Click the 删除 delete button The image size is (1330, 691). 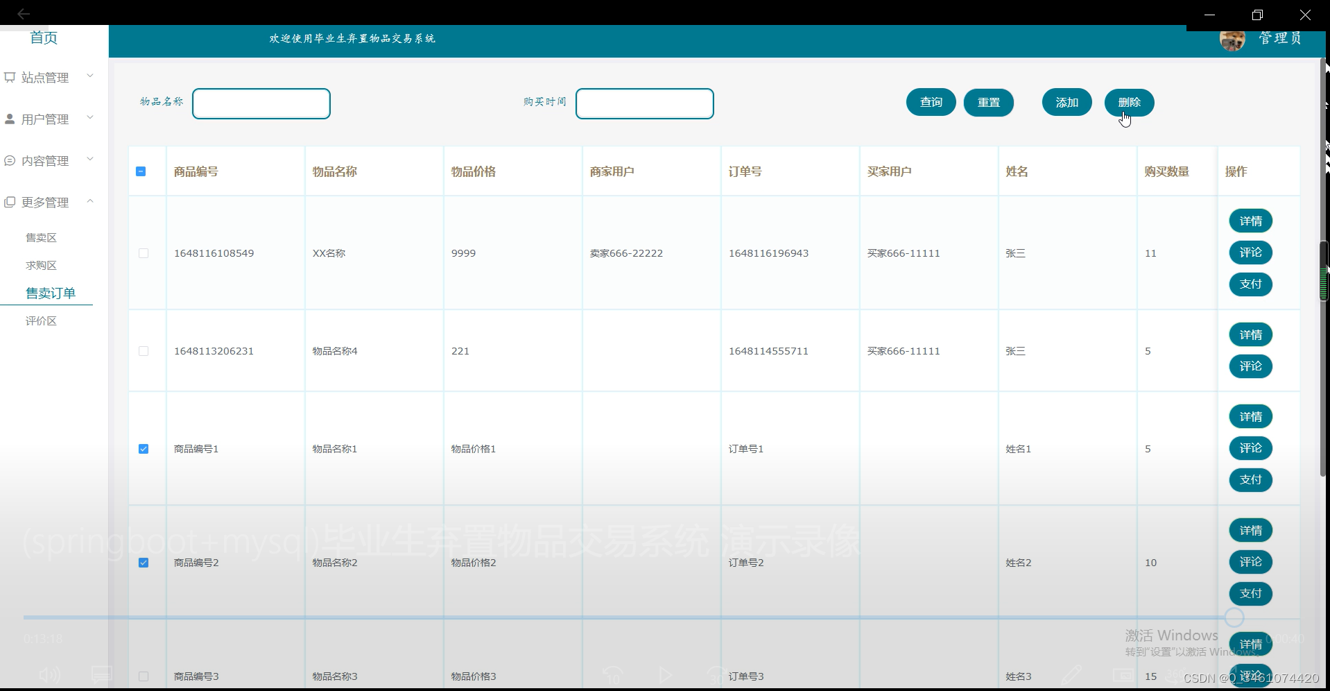click(1130, 103)
